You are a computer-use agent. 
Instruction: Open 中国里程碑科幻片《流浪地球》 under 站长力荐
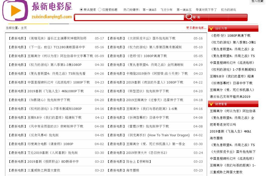[x=232, y=63]
